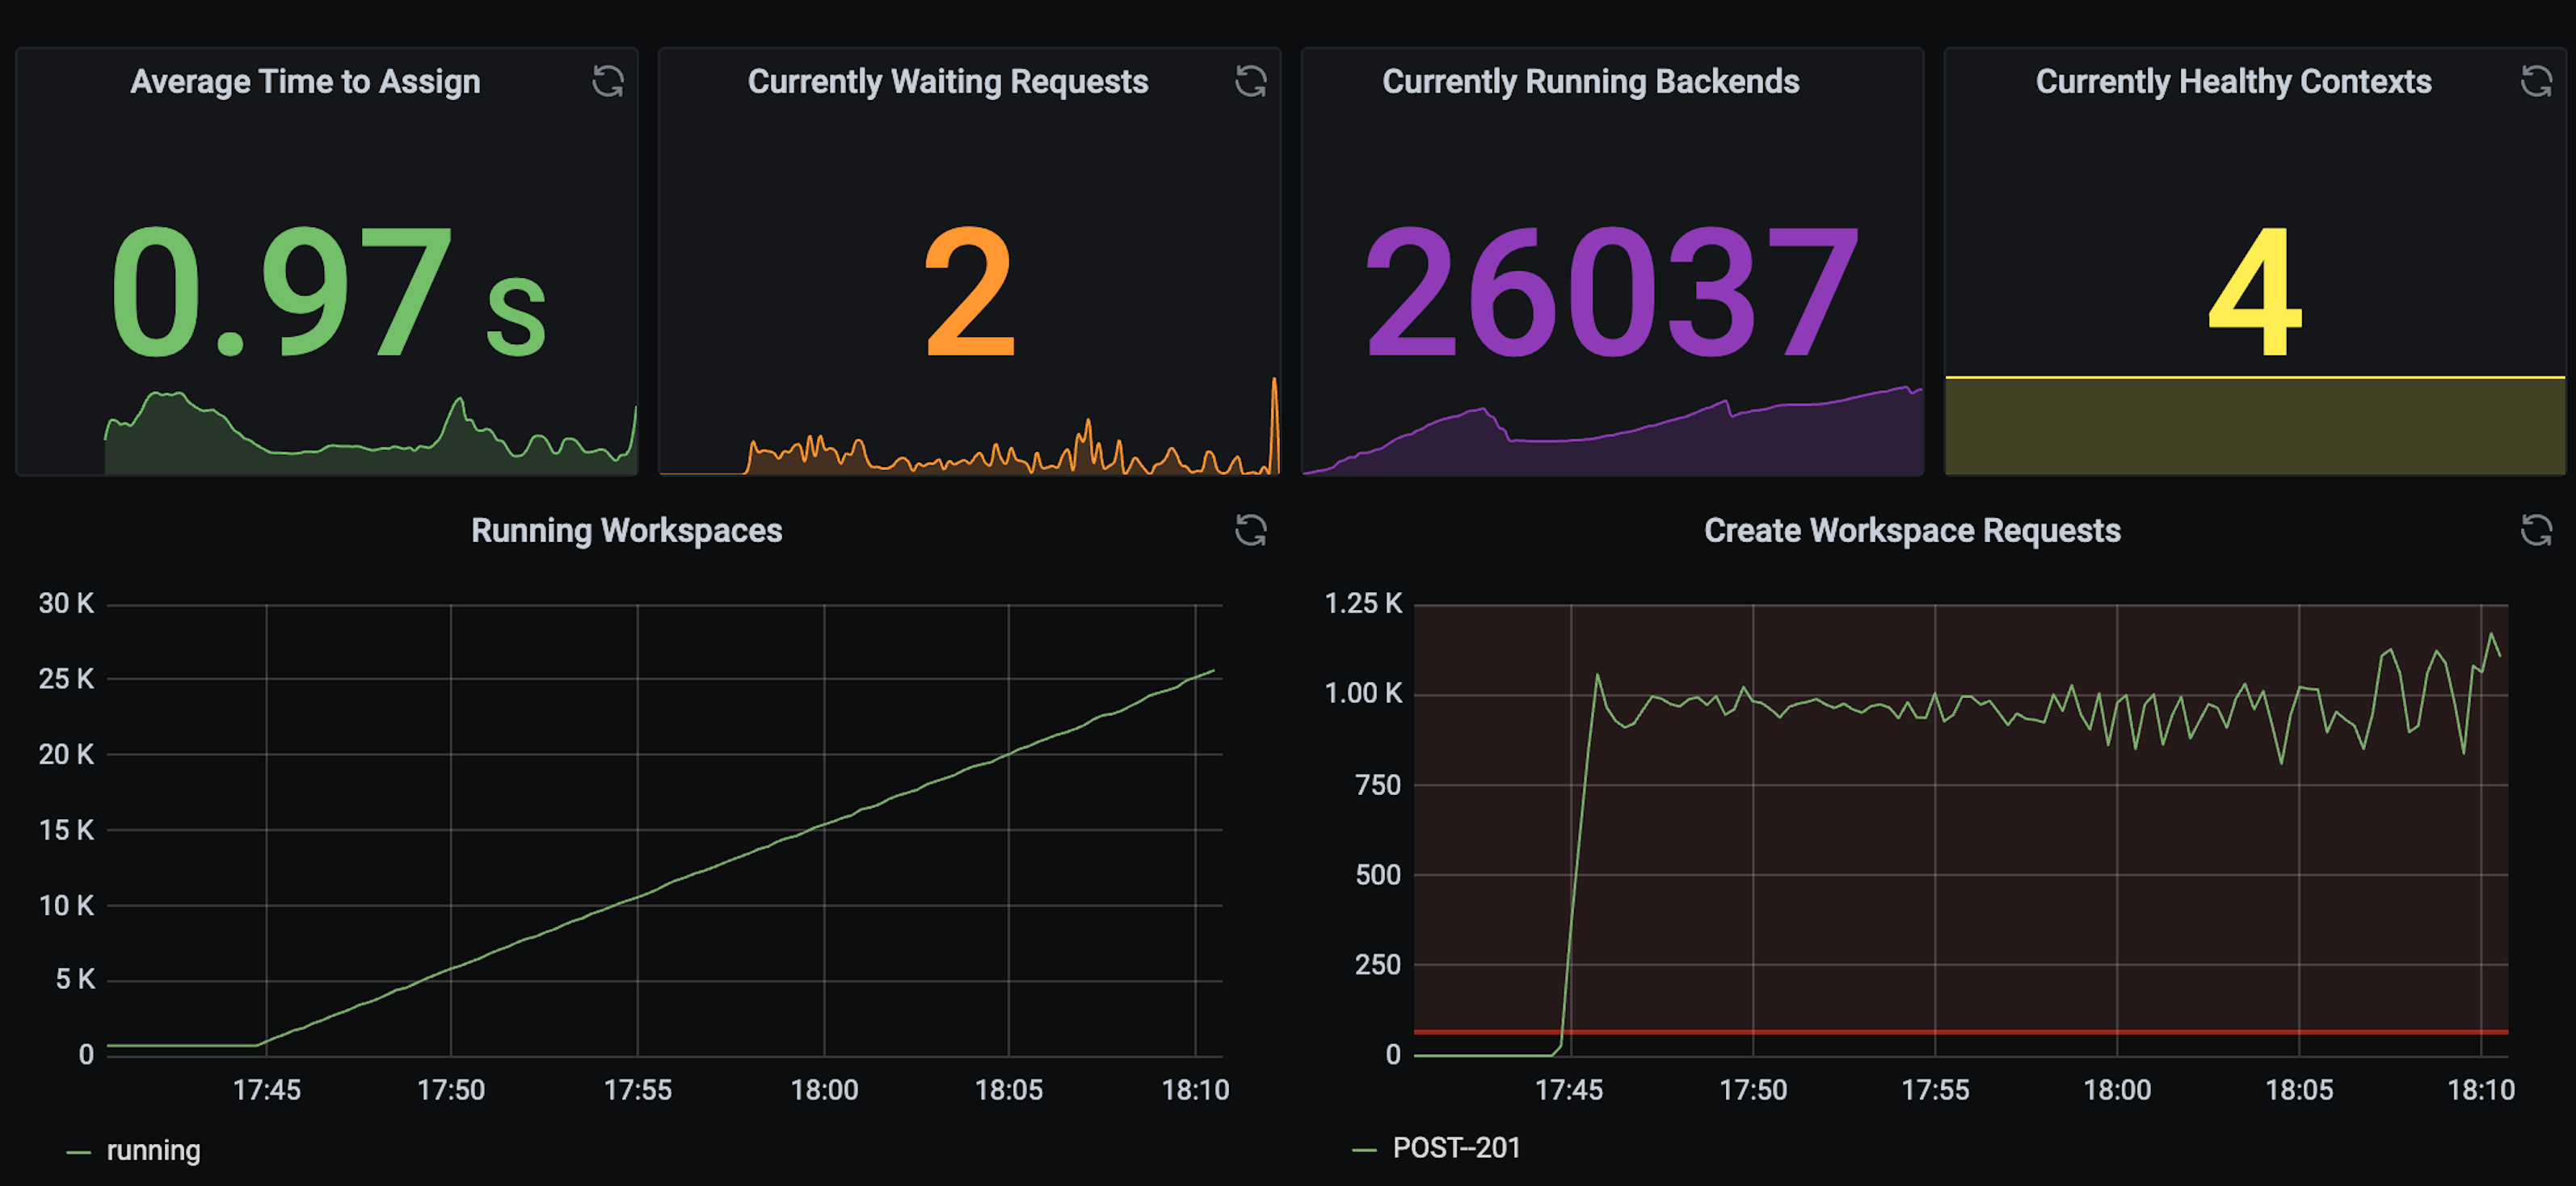Click refresh icon on Average Time to Assign
2576x1186 pixels.
coord(607,81)
